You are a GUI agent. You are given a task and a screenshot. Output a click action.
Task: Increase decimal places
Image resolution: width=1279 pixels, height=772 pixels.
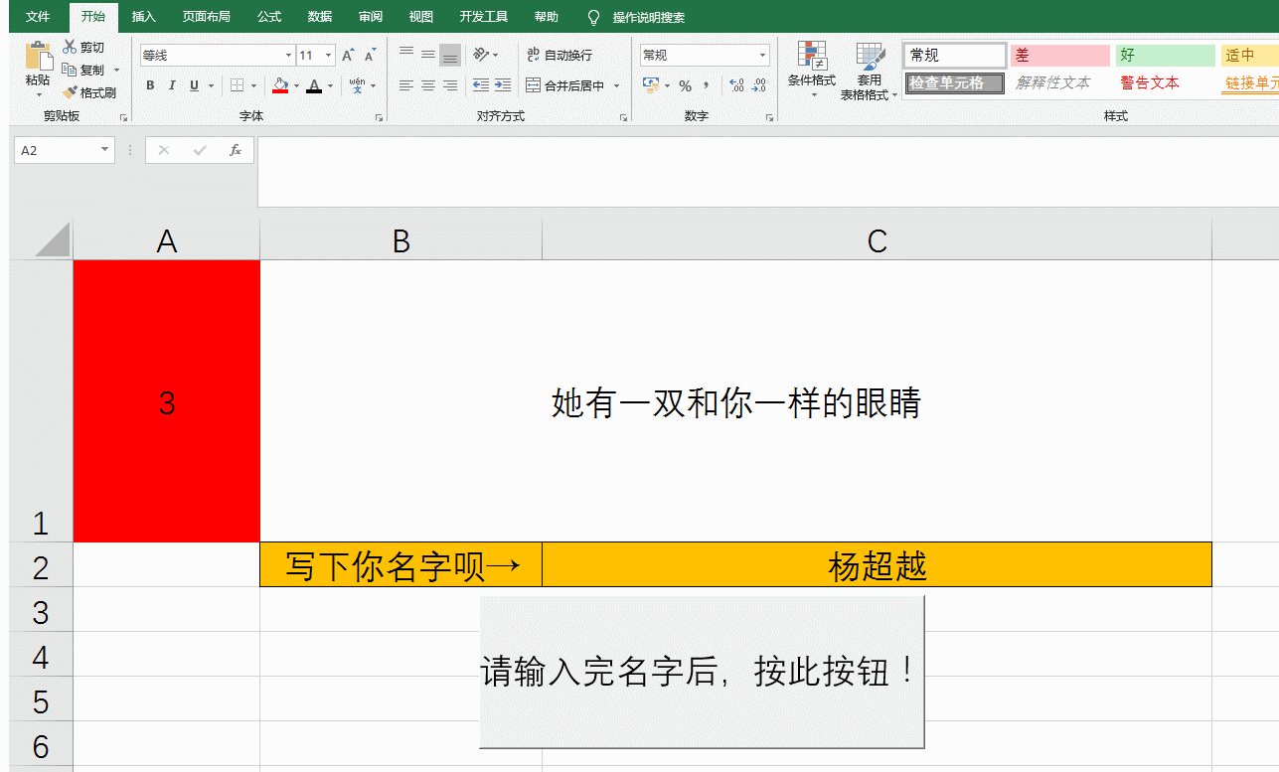point(736,85)
